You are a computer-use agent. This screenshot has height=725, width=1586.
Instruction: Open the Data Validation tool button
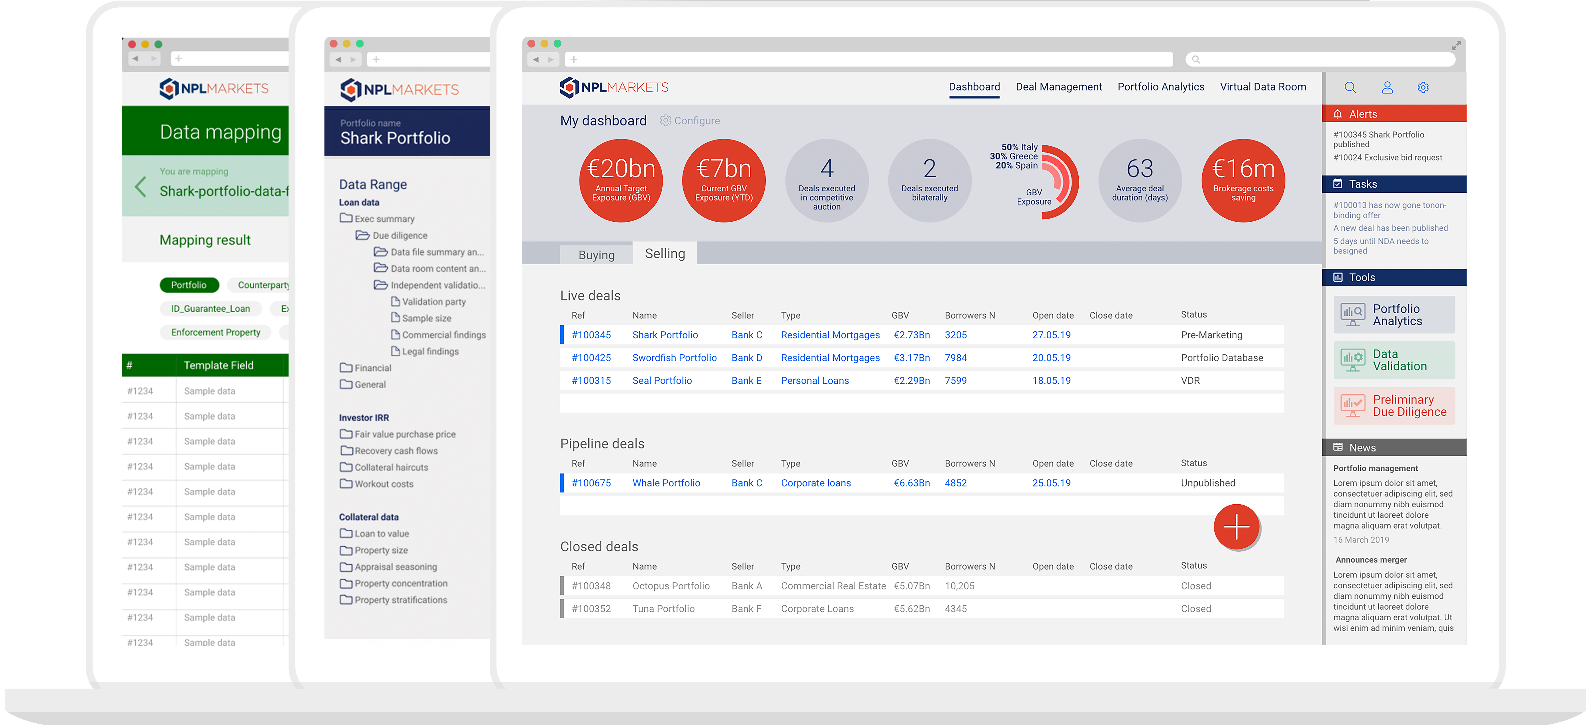pyautogui.click(x=1394, y=360)
